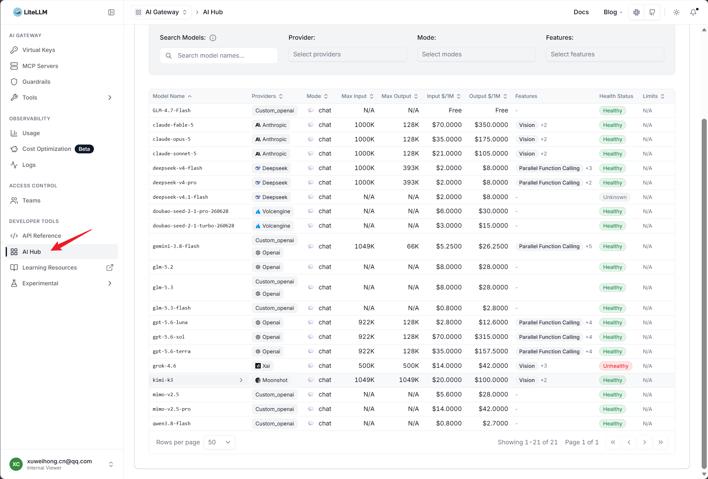Open the Blog dropdown menu
The image size is (708, 479).
pos(613,12)
